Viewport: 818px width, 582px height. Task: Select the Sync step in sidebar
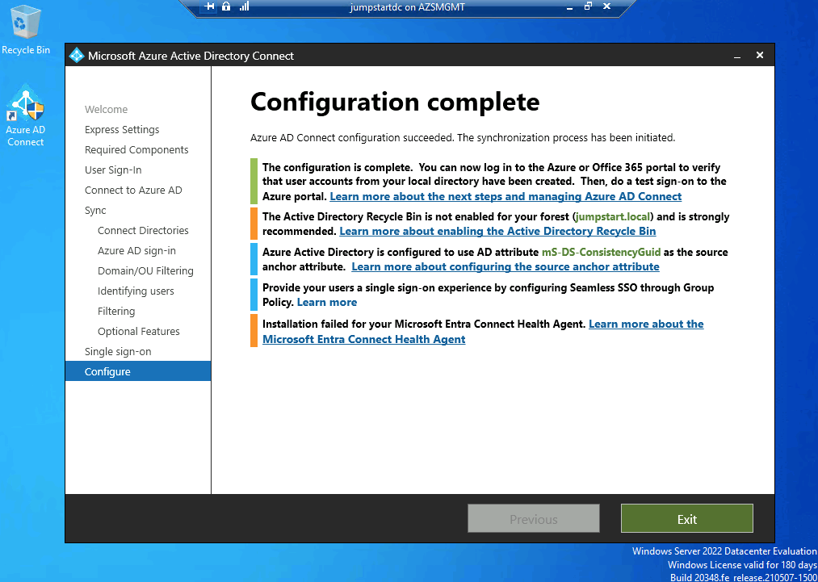click(x=95, y=211)
